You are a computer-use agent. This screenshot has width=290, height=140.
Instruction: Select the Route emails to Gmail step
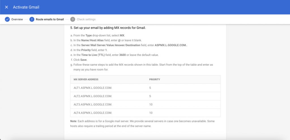click(x=50, y=19)
